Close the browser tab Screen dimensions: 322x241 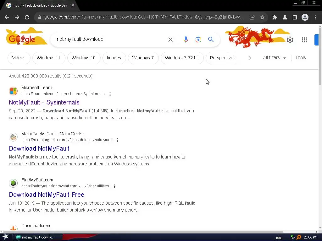coord(73,6)
